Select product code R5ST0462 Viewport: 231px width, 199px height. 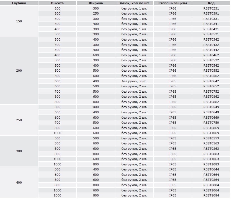211,55
